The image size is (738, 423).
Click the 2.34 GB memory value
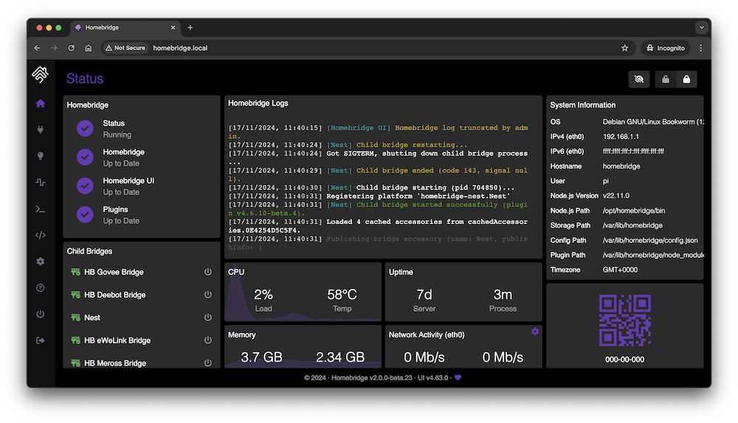[x=340, y=357]
